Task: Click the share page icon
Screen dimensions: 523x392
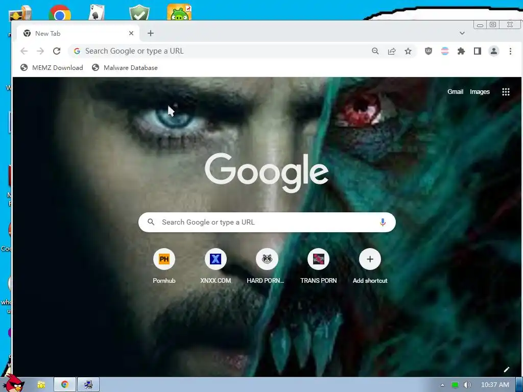Action: click(392, 51)
